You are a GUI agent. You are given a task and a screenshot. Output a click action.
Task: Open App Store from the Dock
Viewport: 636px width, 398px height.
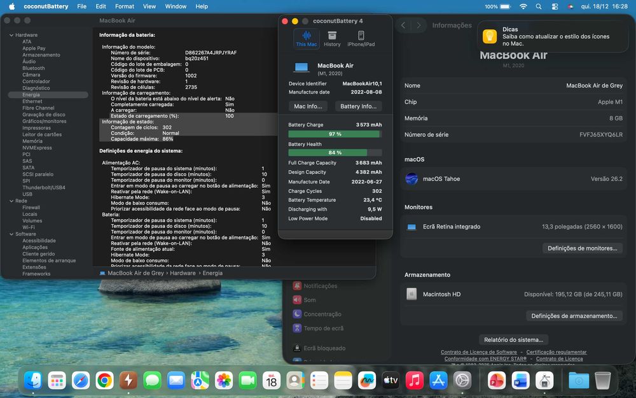tap(438, 381)
